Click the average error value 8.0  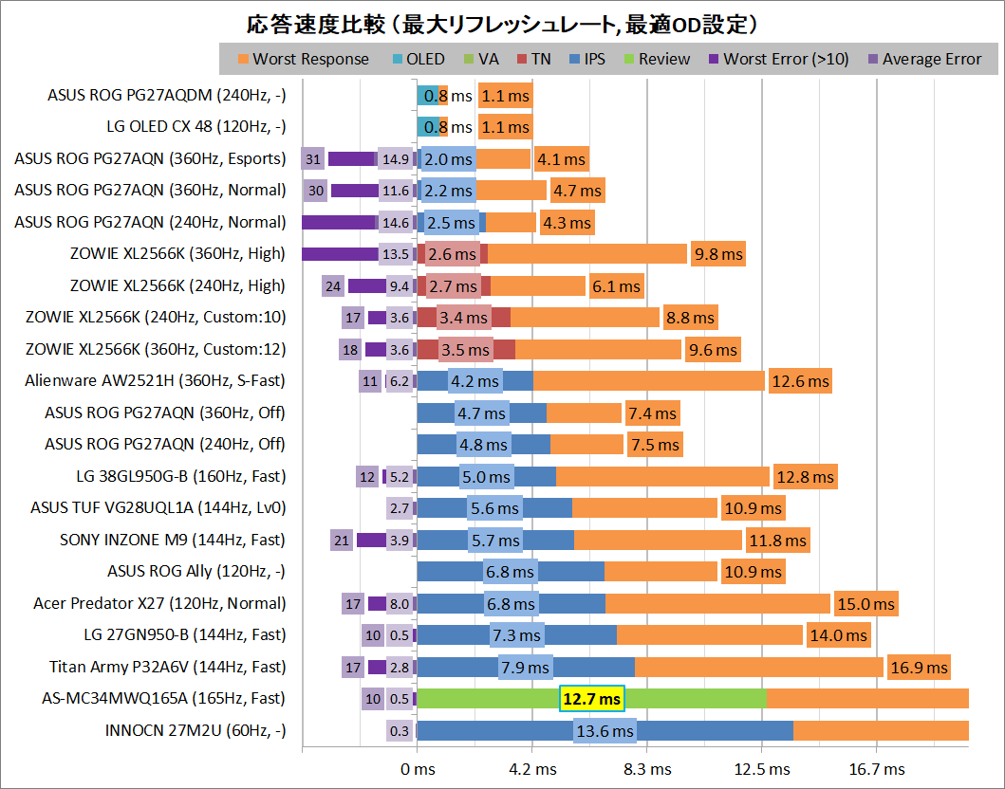tap(400, 604)
